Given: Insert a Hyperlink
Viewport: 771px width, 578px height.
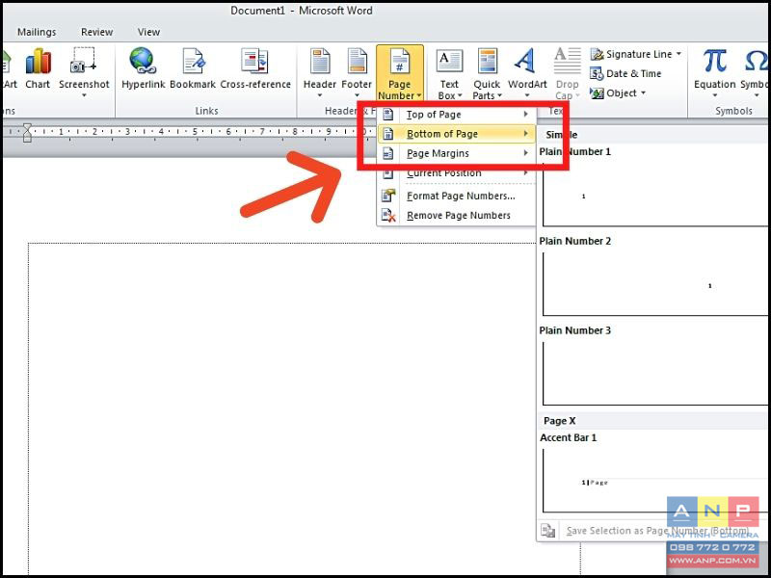Looking at the screenshot, I should click(143, 68).
